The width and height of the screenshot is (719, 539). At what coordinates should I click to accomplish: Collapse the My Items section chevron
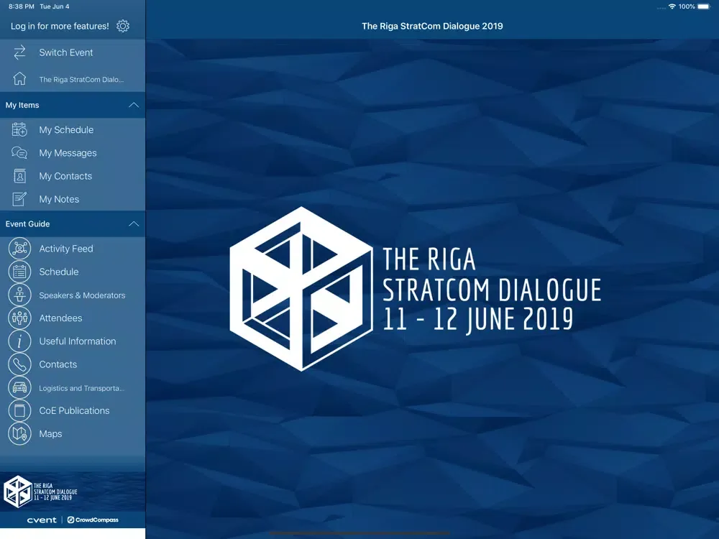point(134,105)
